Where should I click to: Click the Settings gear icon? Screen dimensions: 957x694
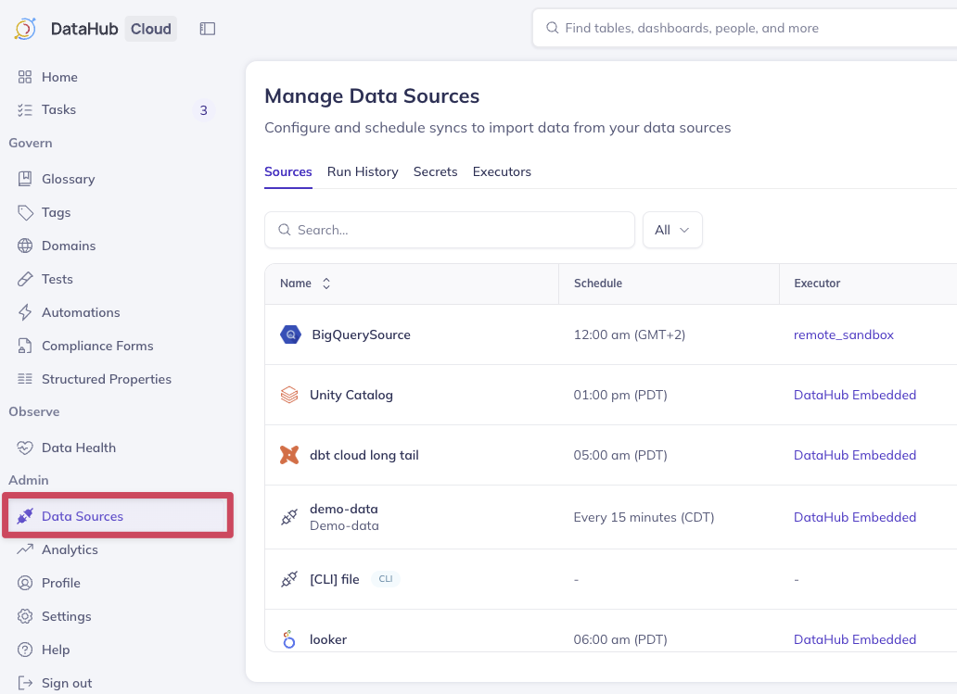pyautogui.click(x=25, y=616)
